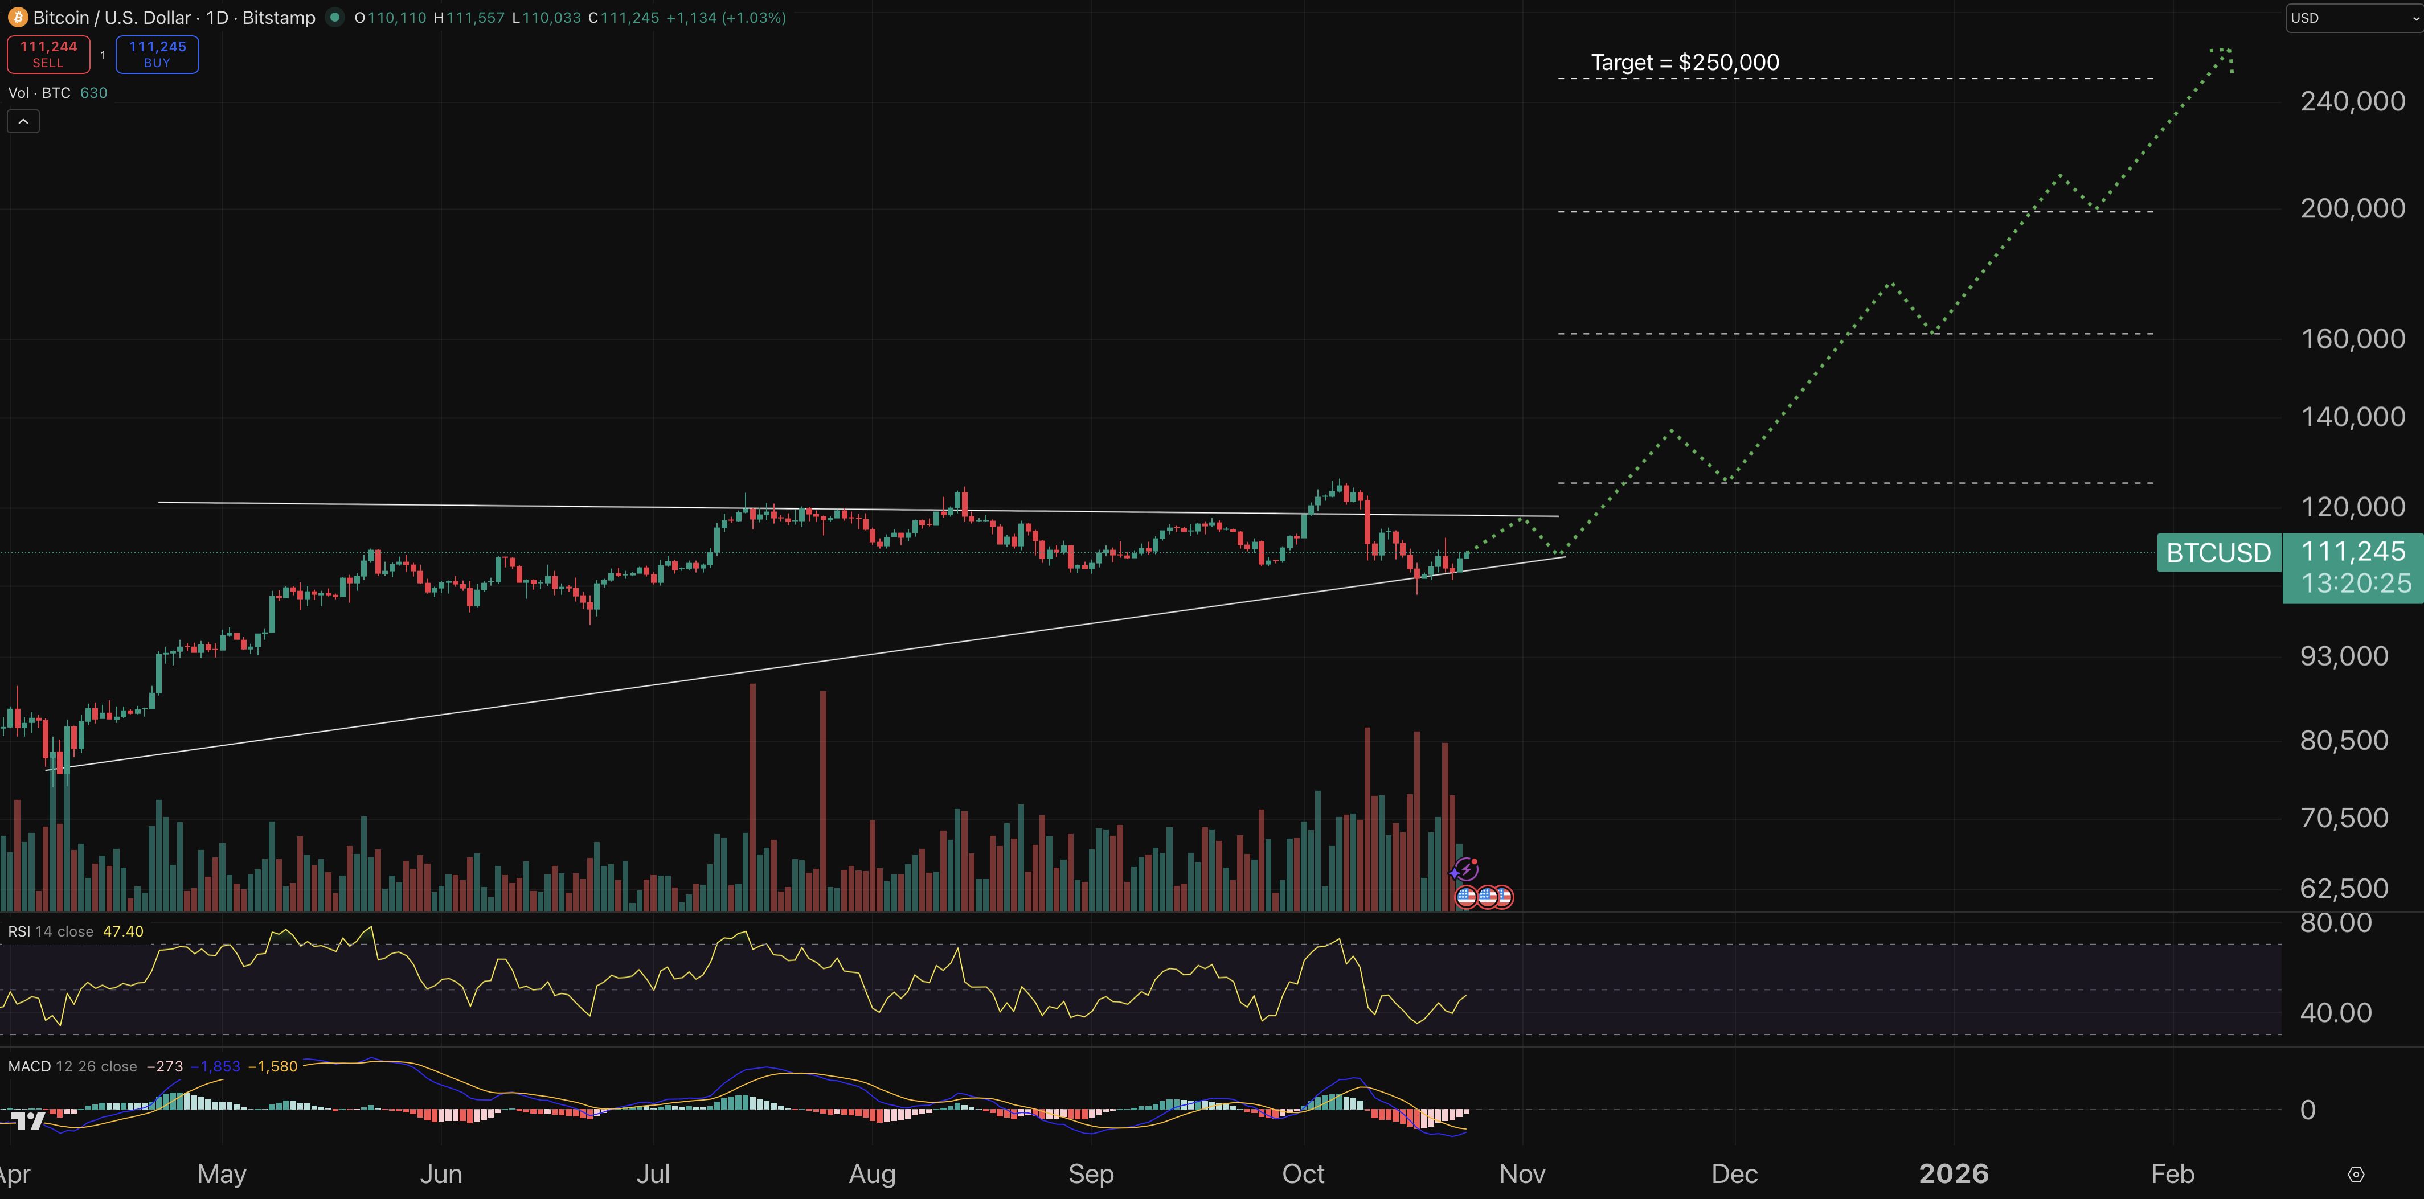Click the Target = $250,000 text annotation
Screen dimensions: 2424x1199
coord(1684,63)
